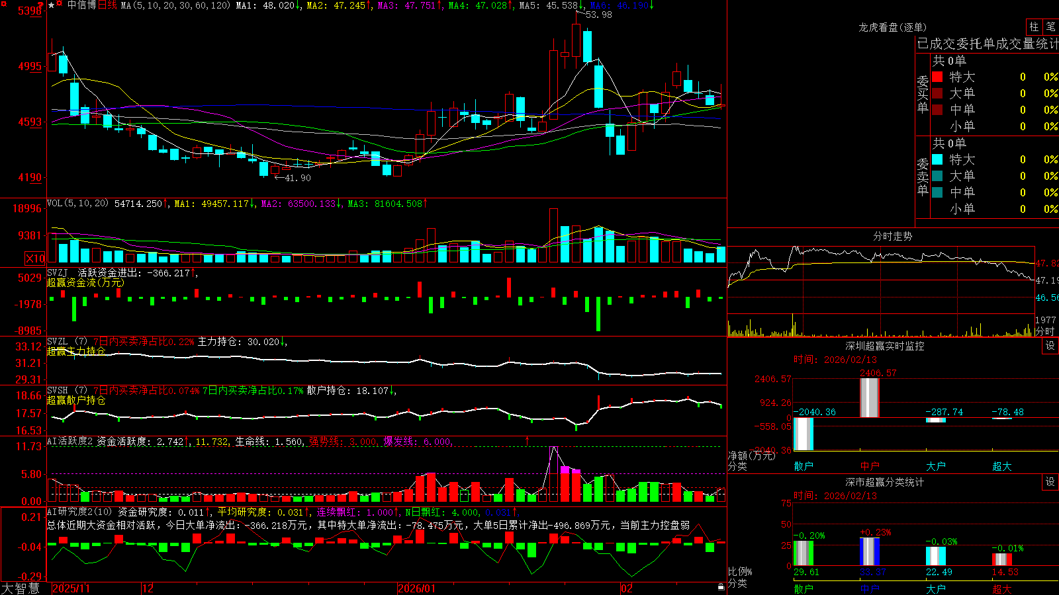Click the teal 大单 sell-order swatch

tap(937, 176)
